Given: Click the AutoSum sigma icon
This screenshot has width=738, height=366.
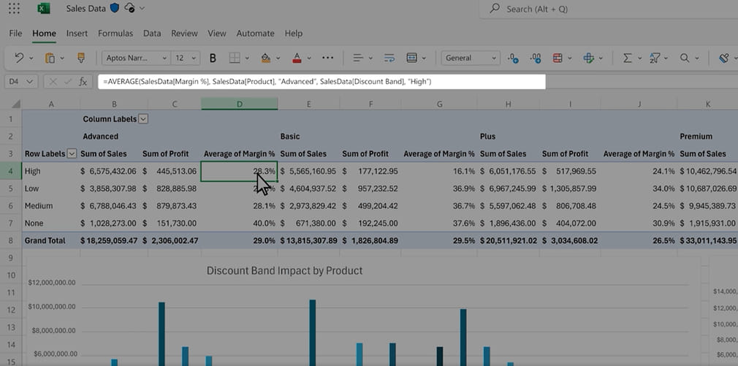Looking at the screenshot, I should point(626,58).
